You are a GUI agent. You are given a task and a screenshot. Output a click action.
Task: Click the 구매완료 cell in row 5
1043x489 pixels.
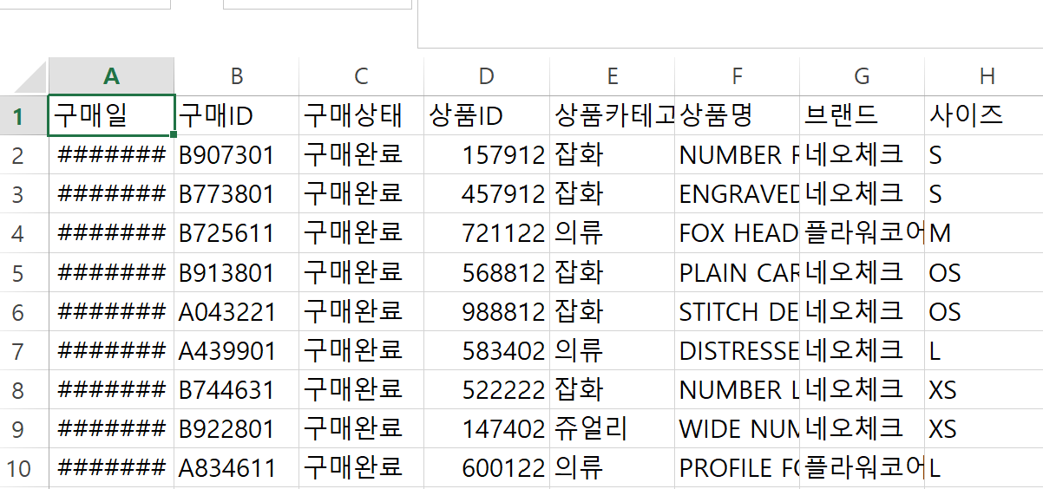[x=362, y=272]
